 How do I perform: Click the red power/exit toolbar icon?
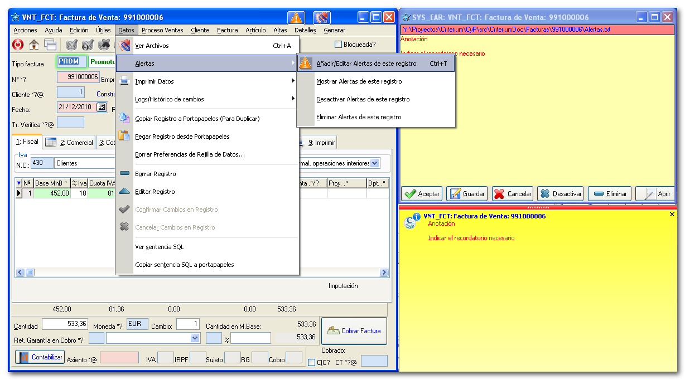point(18,45)
